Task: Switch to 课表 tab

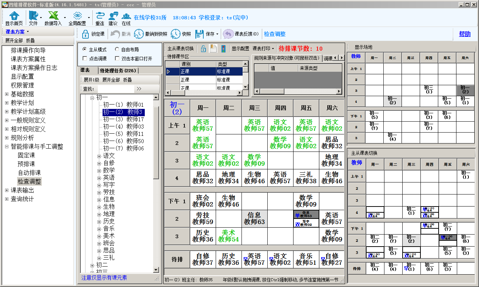Action: (85, 70)
